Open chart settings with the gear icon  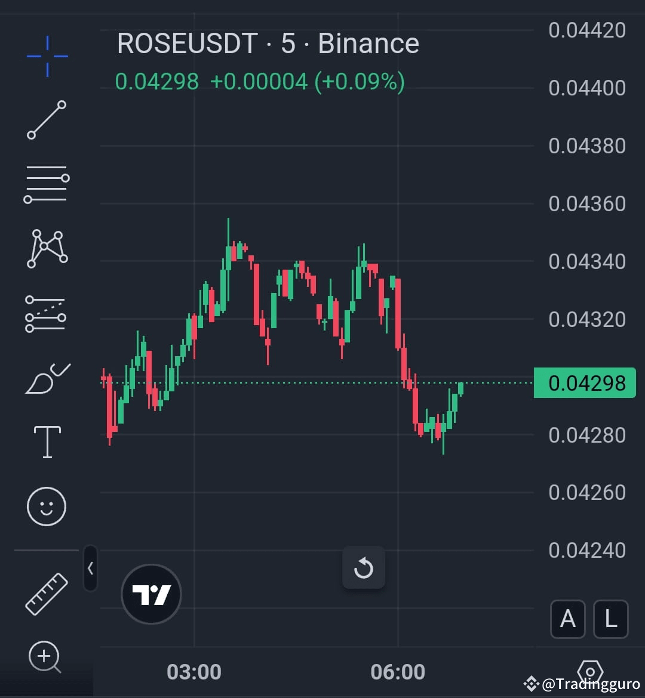coord(591,673)
